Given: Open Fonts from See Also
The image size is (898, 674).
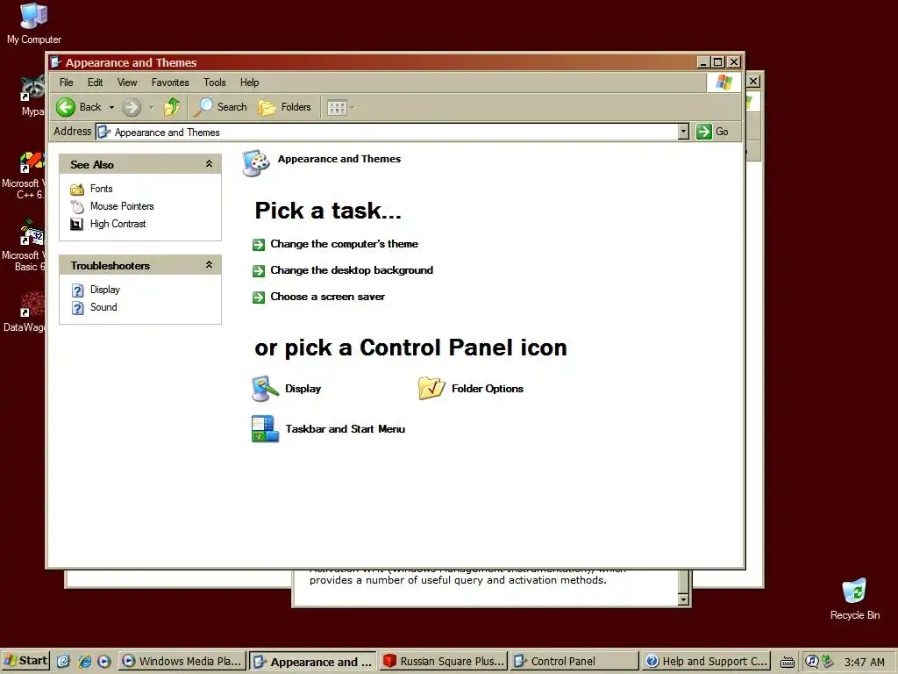Looking at the screenshot, I should coord(102,189).
